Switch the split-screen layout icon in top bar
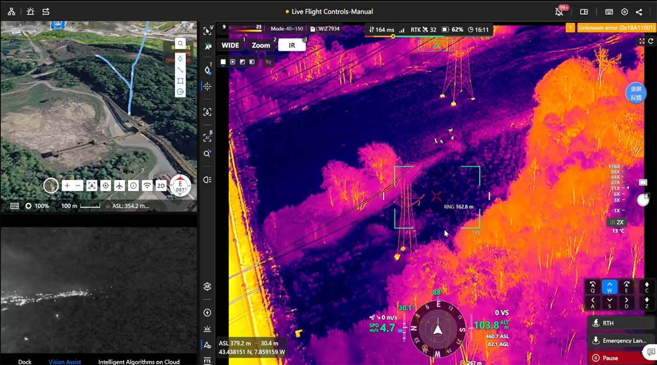This screenshot has width=657, height=365. point(584,12)
